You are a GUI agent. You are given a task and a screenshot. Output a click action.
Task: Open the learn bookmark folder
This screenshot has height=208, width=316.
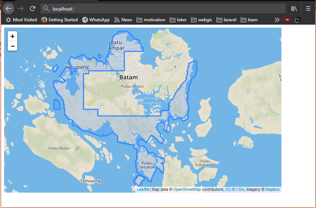249,20
